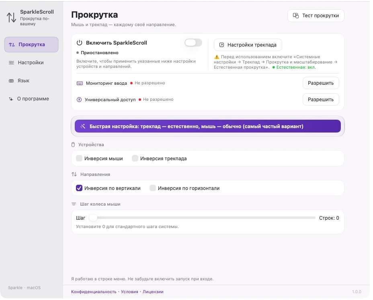The image size is (373, 300).
Task: Click the Не разрешено status for Универсальный доступ
Action: point(158,99)
